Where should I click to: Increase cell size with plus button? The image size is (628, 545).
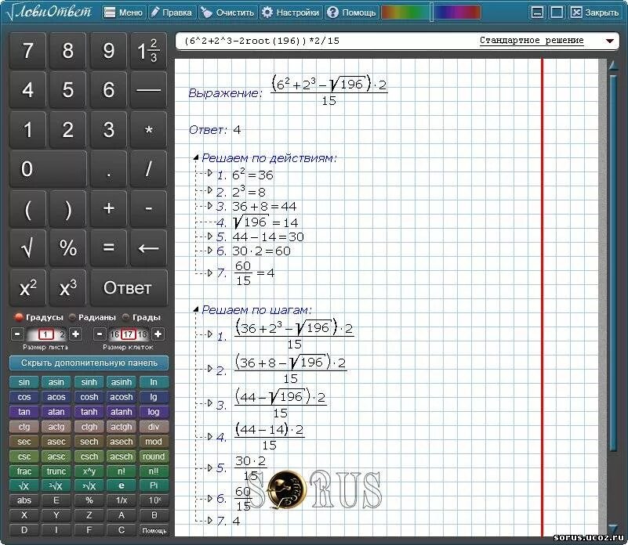point(158,334)
